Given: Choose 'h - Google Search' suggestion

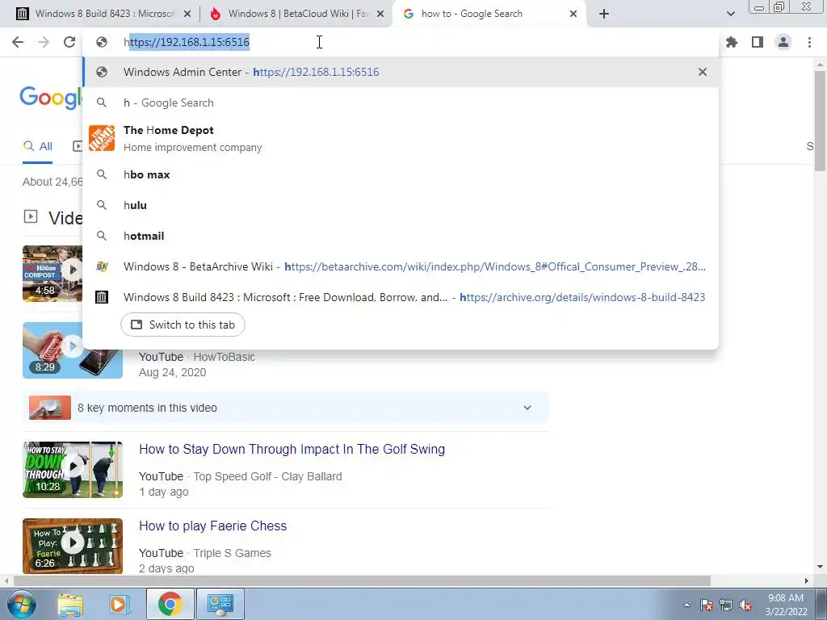Looking at the screenshot, I should 401,103.
